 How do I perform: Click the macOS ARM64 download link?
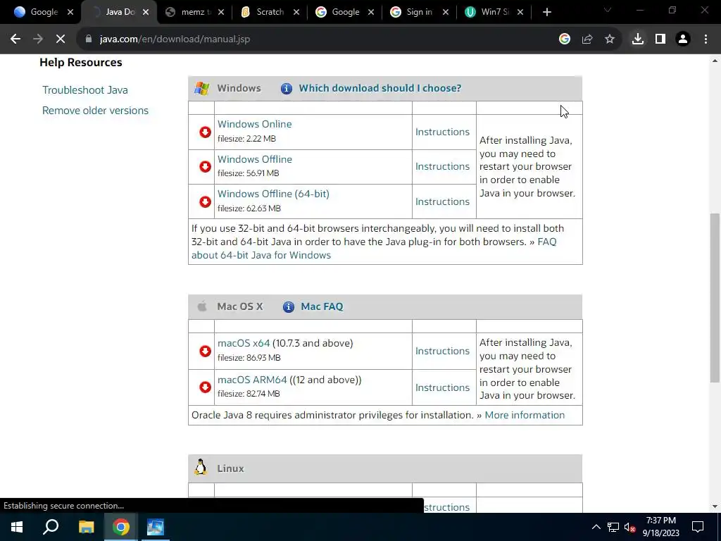click(x=252, y=380)
